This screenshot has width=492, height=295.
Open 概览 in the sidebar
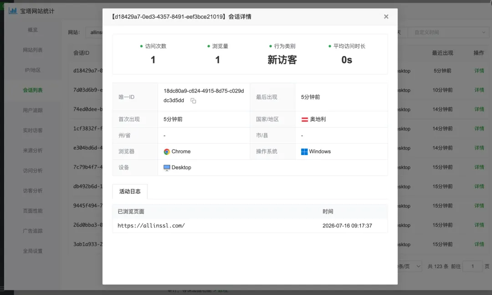[33, 30]
